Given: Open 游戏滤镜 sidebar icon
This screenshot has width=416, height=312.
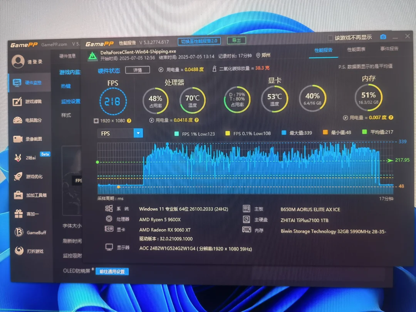Looking at the screenshot, I should click(x=17, y=101).
